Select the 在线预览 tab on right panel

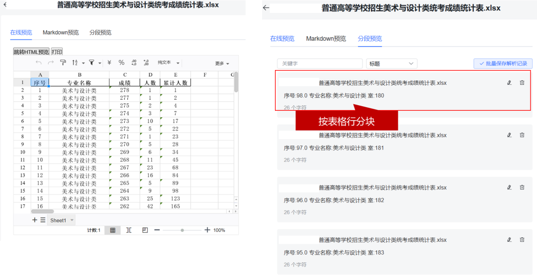[x=282, y=39]
